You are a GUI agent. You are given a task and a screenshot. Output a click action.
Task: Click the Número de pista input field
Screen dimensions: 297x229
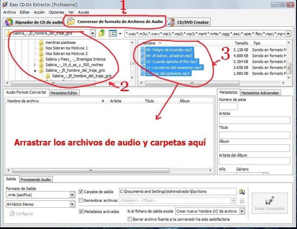pyautogui.click(x=228, y=106)
